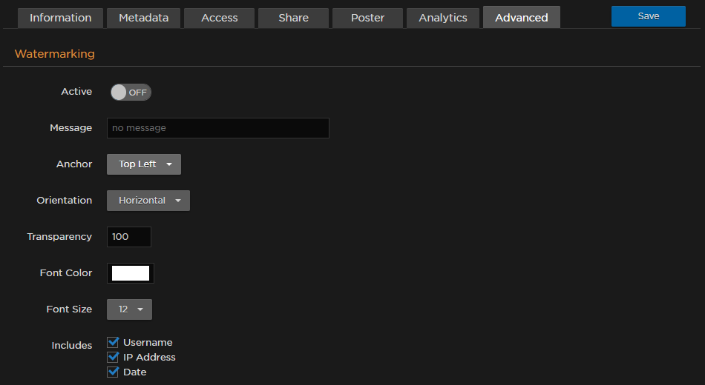The height and width of the screenshot is (385, 705).
Task: Select the Share tab
Action: [x=293, y=18]
